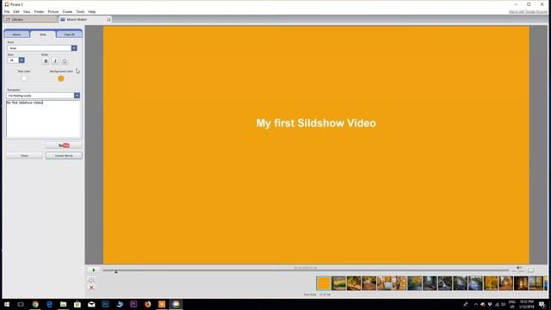This screenshot has height=310, width=551.
Task: Select the third thumbnail in filmstrip
Action: click(354, 283)
